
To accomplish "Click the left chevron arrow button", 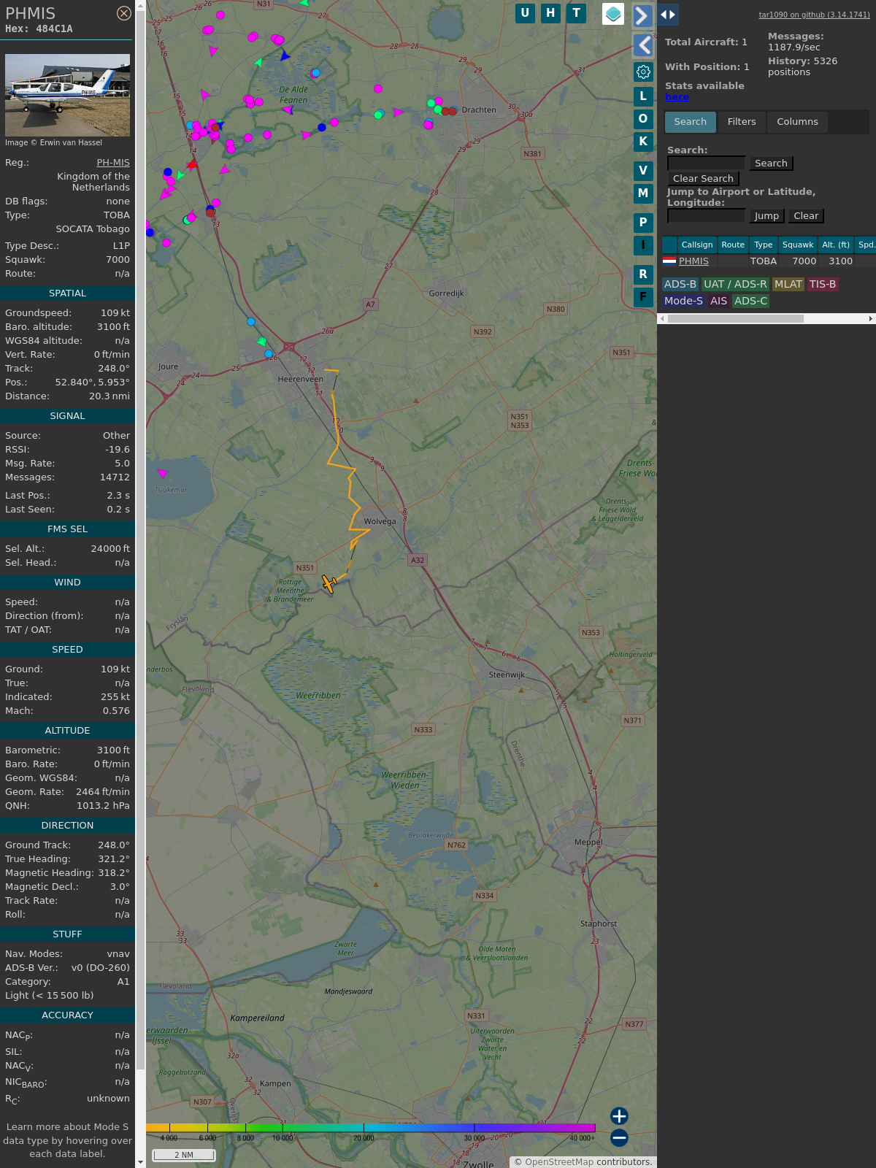I will (x=642, y=45).
